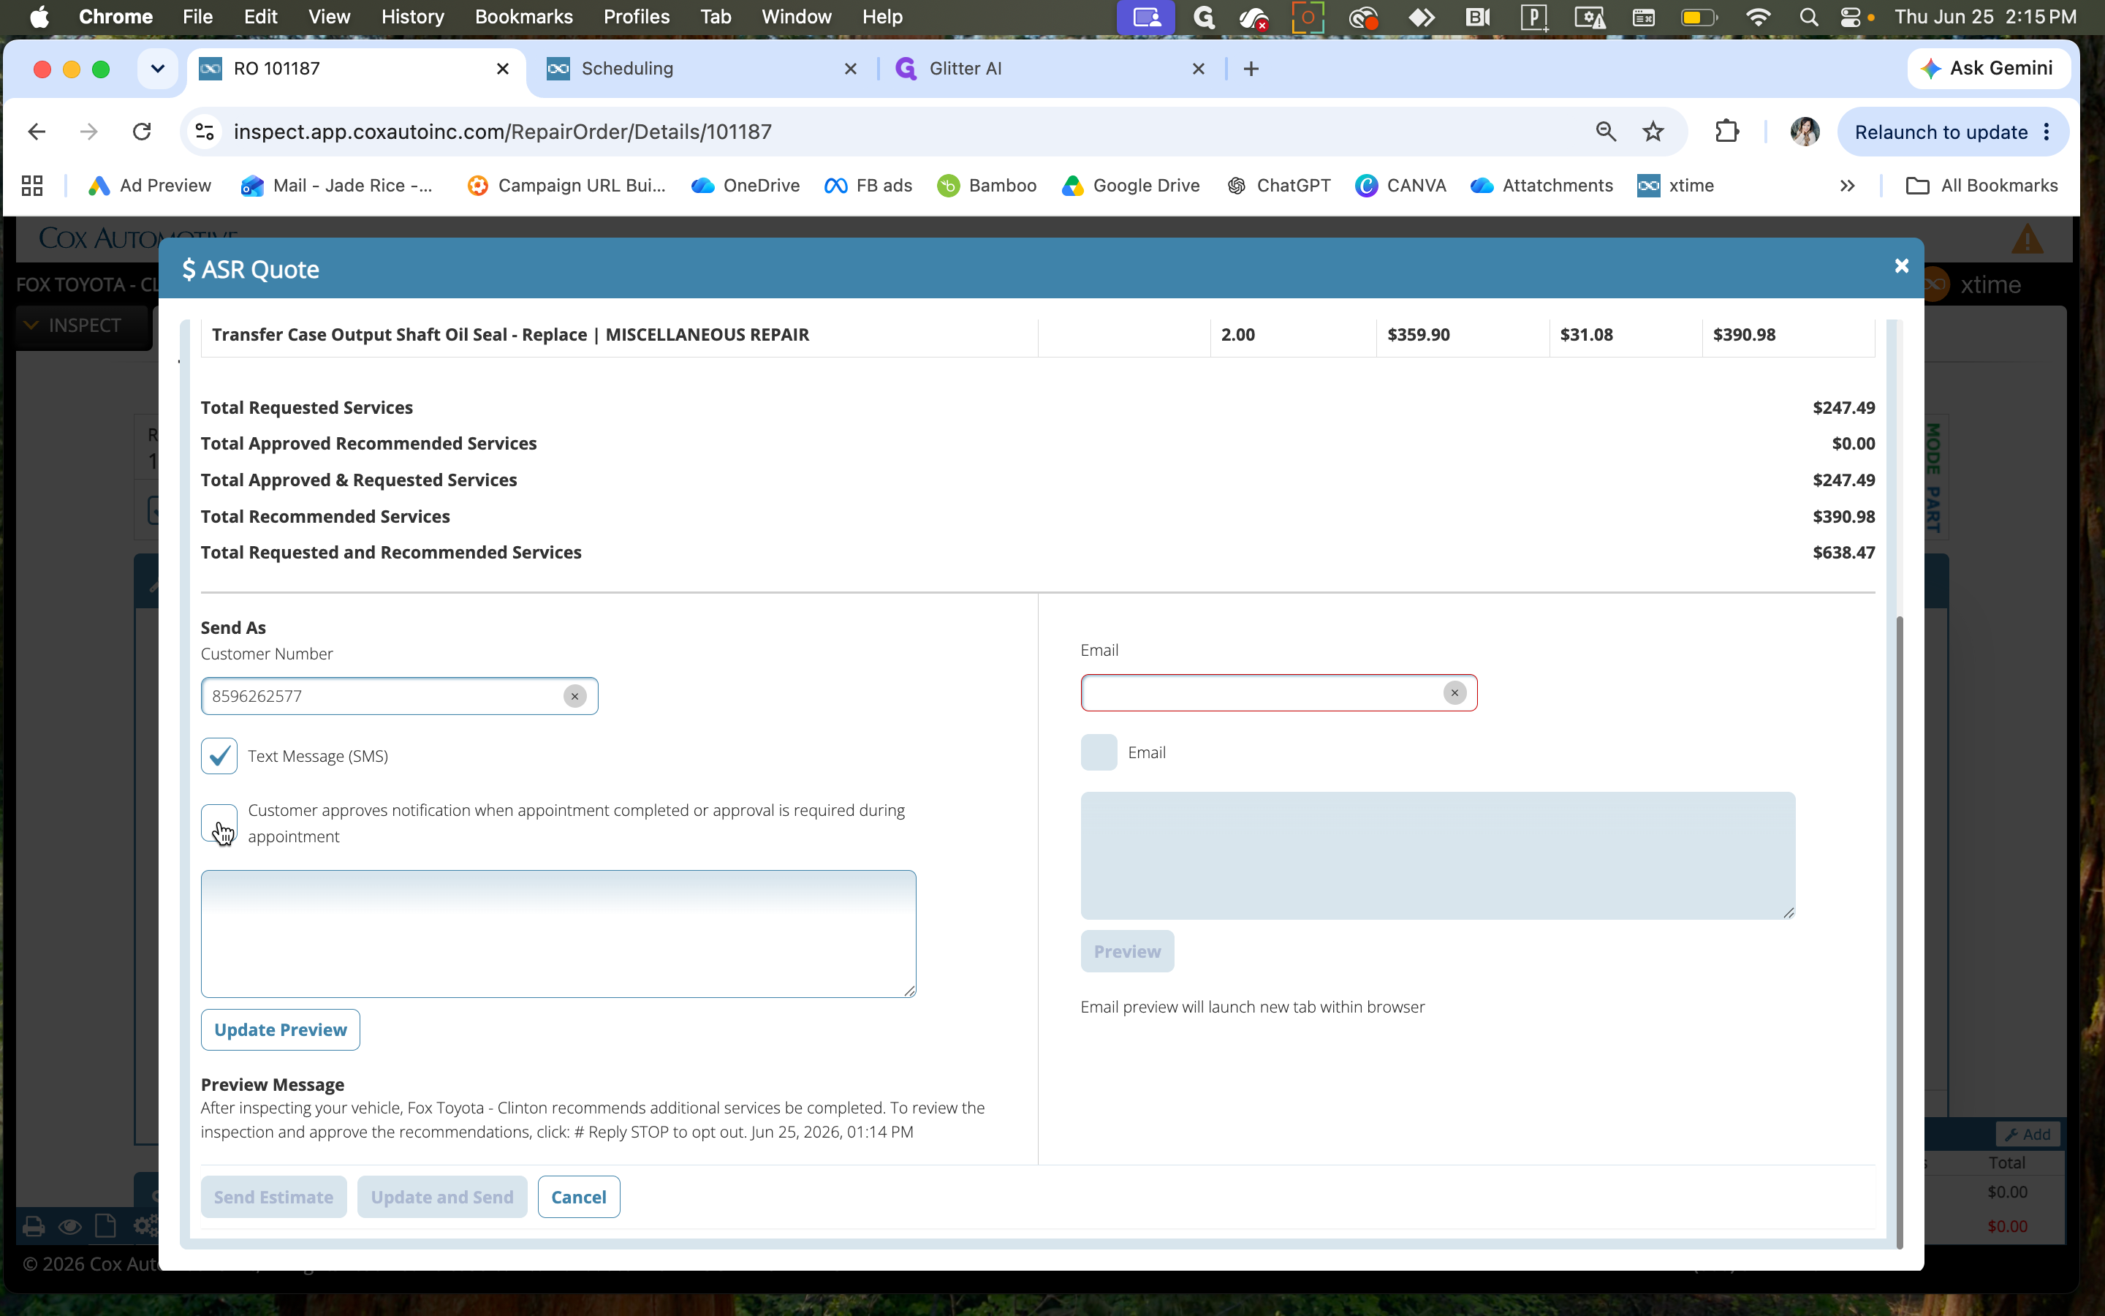Click the zoom magnifier in address bar
This screenshot has width=2105, height=1316.
click(x=1606, y=132)
